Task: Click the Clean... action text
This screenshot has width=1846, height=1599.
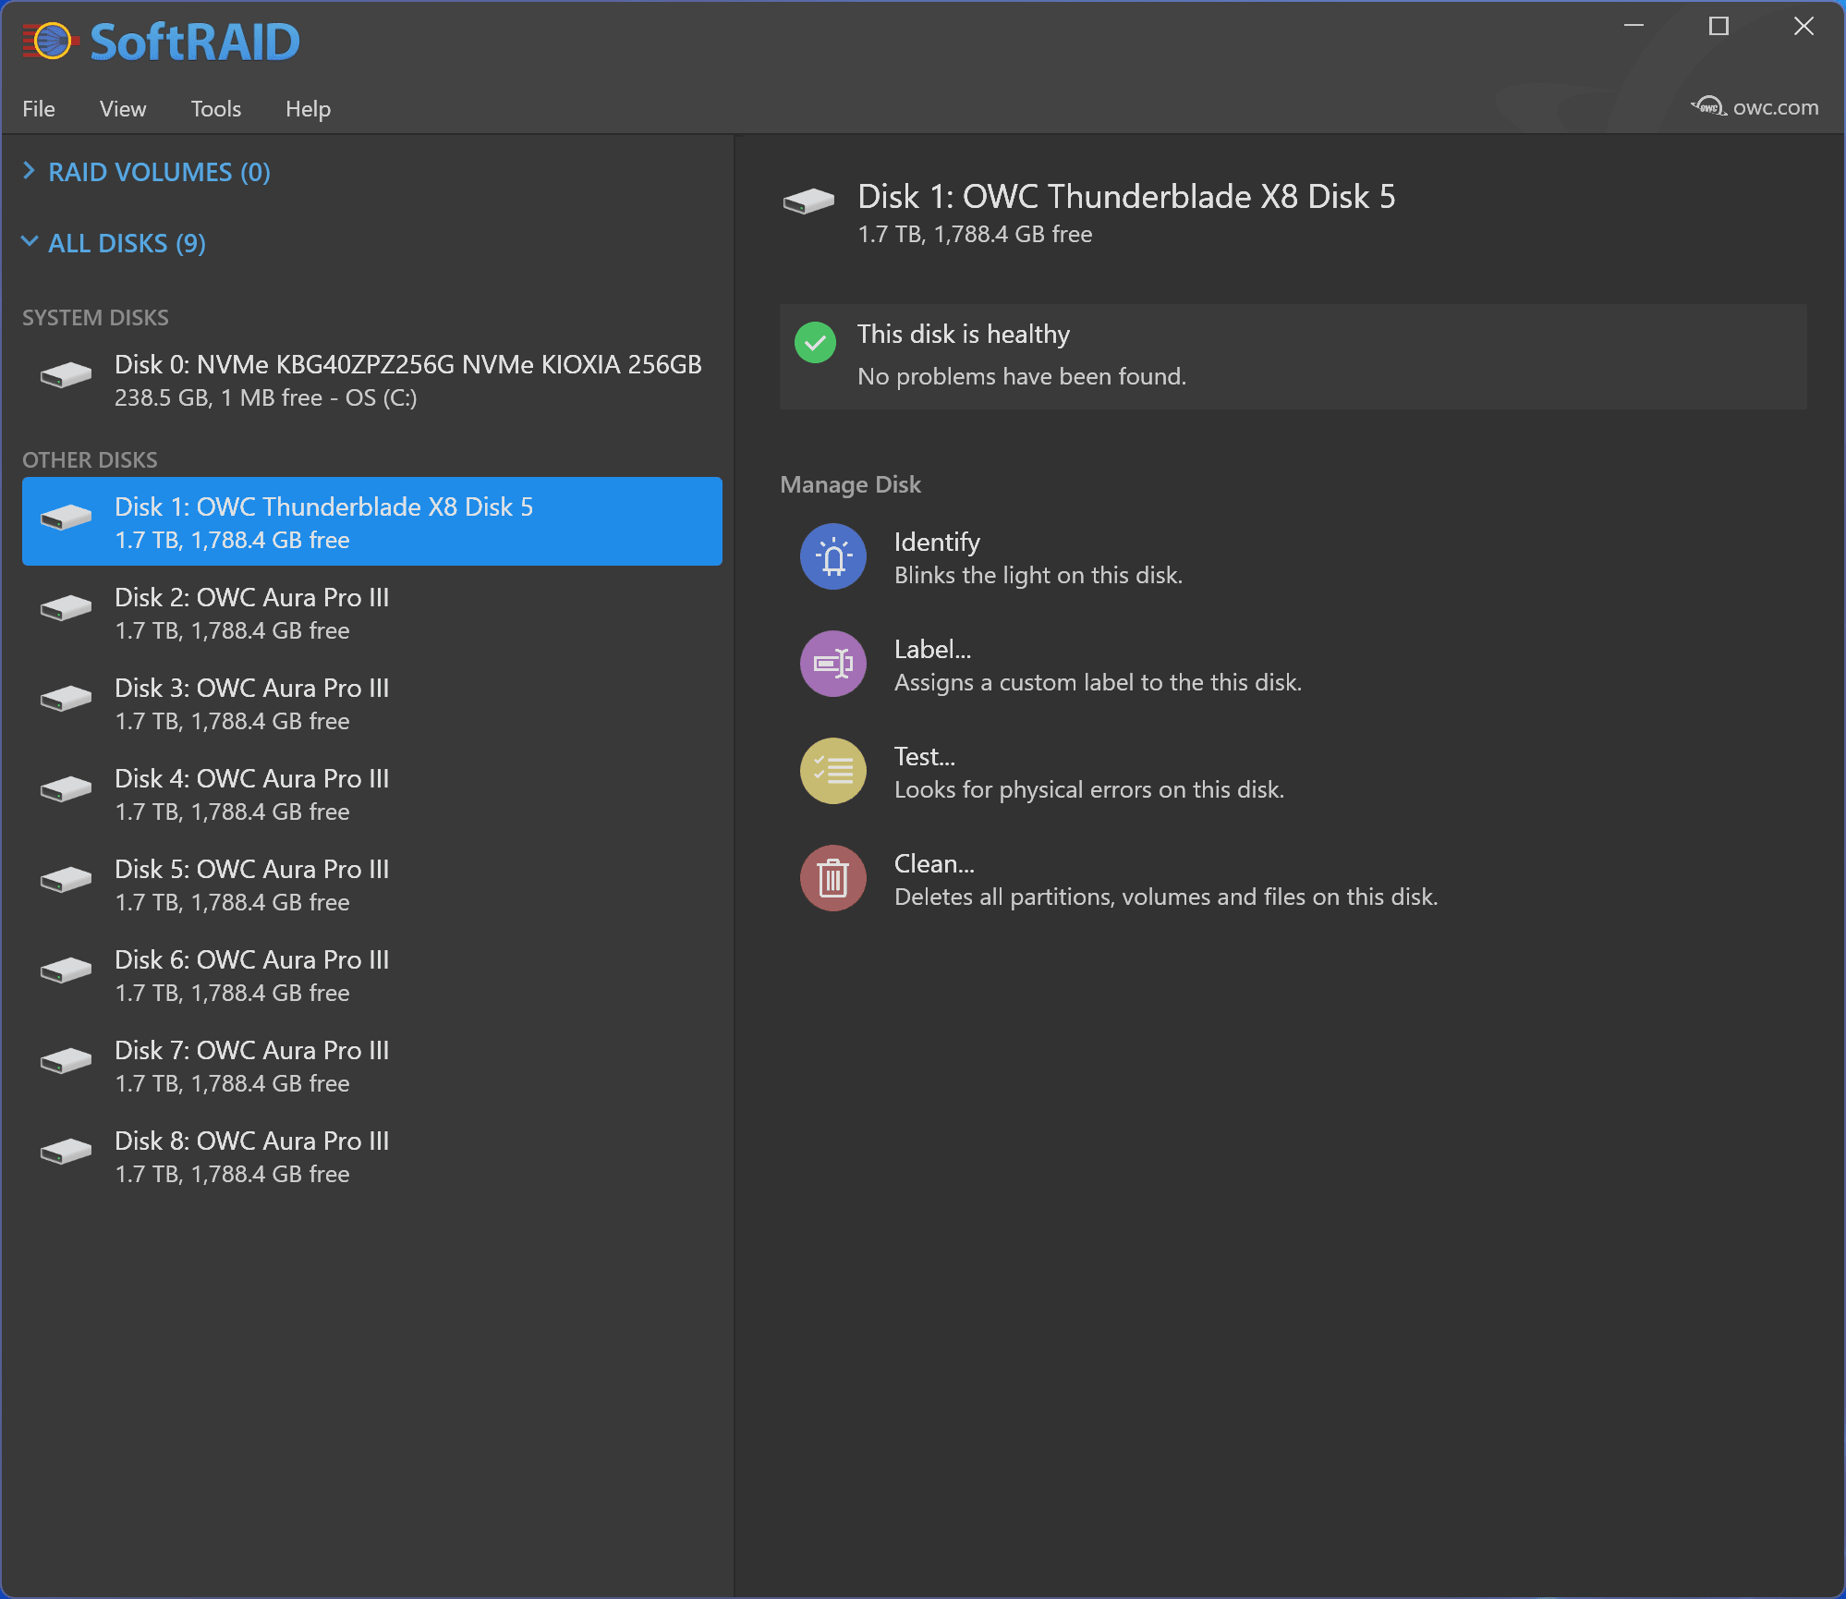Action: (x=934, y=864)
